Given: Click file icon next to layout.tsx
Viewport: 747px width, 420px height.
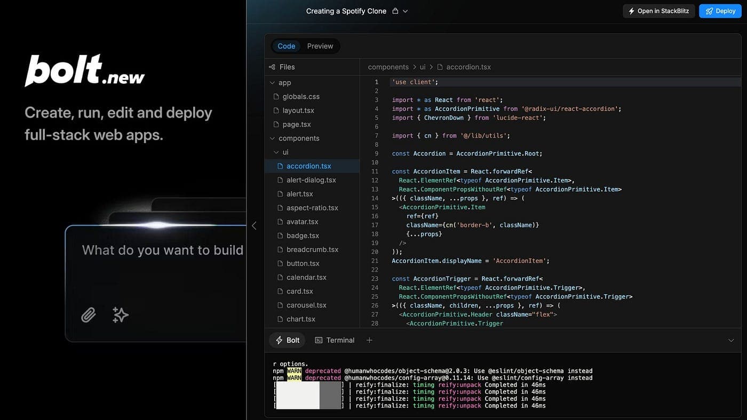Looking at the screenshot, I should coord(276,110).
